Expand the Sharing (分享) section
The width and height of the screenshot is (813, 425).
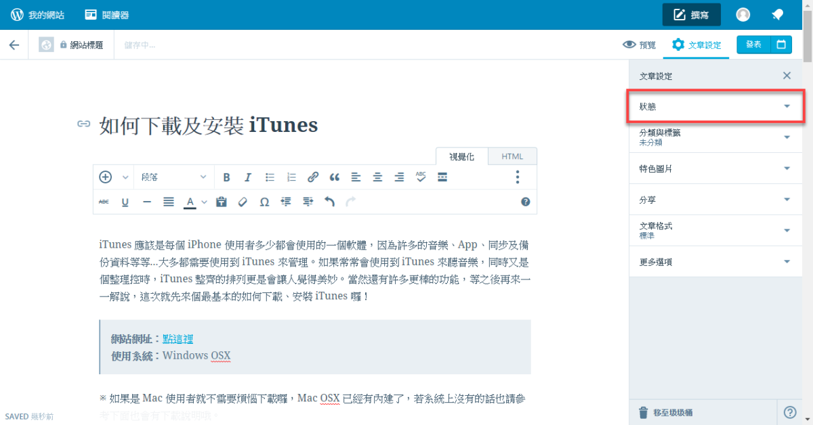(717, 200)
